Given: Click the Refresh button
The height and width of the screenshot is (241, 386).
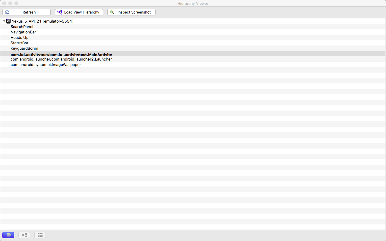Looking at the screenshot, I should point(27,12).
